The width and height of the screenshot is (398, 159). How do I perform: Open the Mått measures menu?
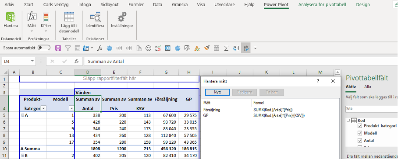point(32,22)
